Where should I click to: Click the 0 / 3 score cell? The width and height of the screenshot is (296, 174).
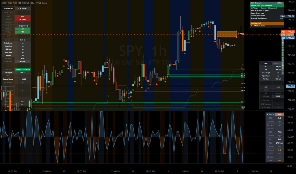[x=23, y=105]
